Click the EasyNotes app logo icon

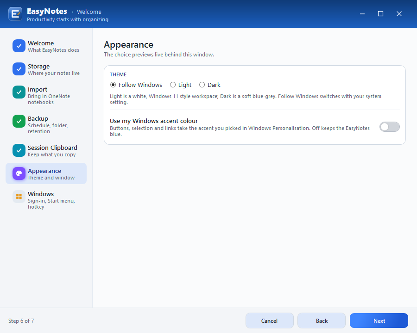coord(15,14)
